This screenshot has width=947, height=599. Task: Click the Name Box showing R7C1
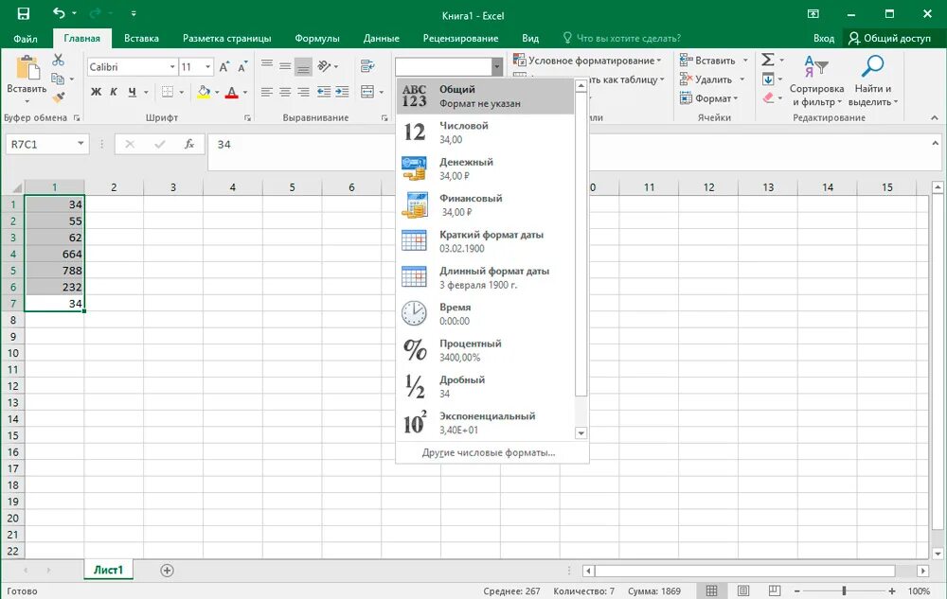47,144
